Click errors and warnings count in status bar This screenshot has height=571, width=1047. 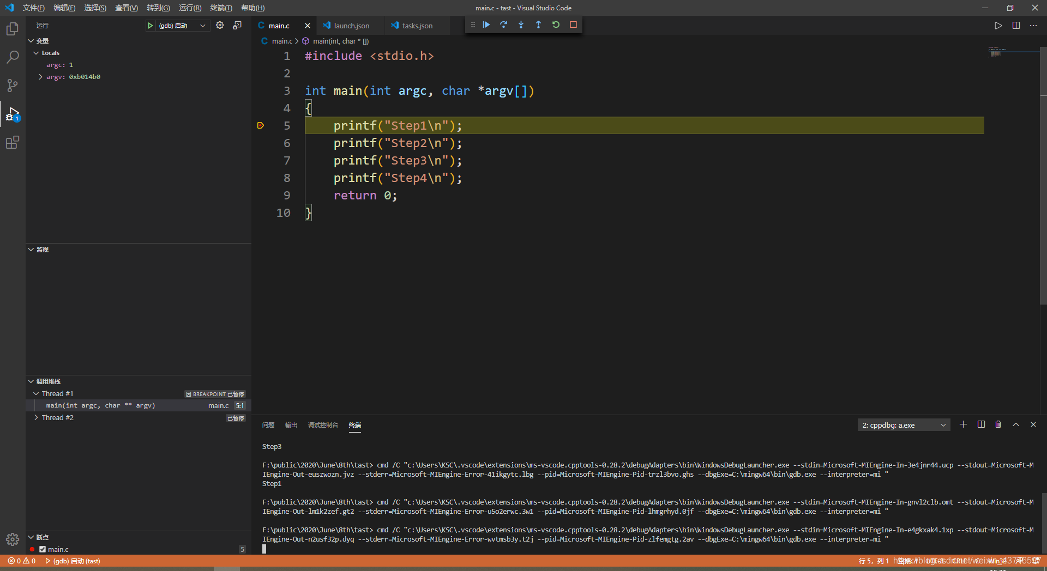[22, 561]
